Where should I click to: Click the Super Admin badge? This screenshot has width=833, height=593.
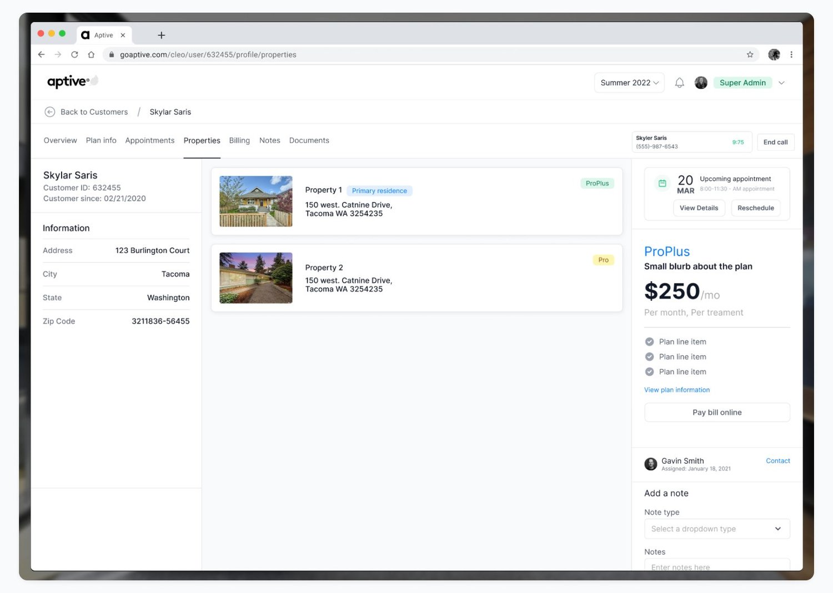[x=742, y=83]
